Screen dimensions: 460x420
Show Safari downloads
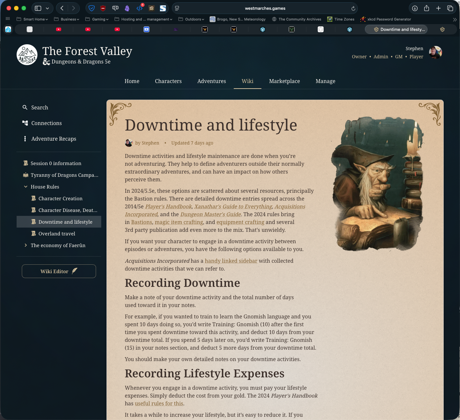pos(415,8)
